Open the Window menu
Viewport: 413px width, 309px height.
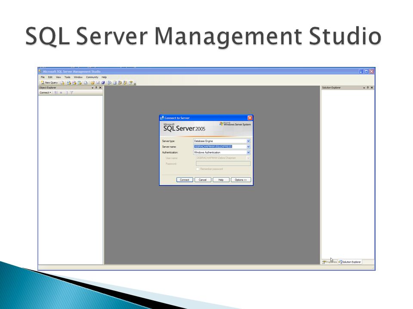[78, 77]
